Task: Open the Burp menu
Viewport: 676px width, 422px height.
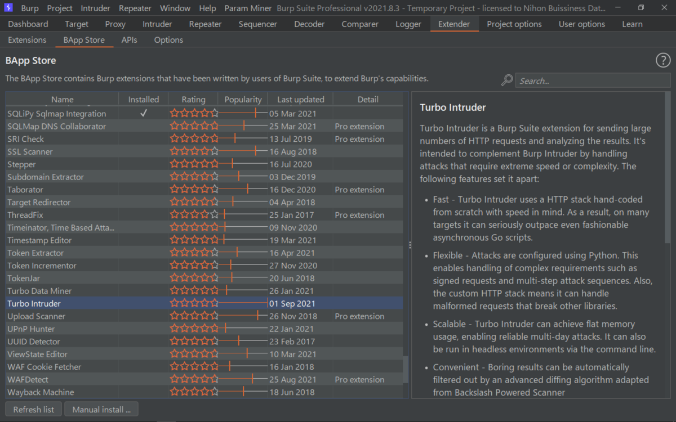Action: point(30,8)
